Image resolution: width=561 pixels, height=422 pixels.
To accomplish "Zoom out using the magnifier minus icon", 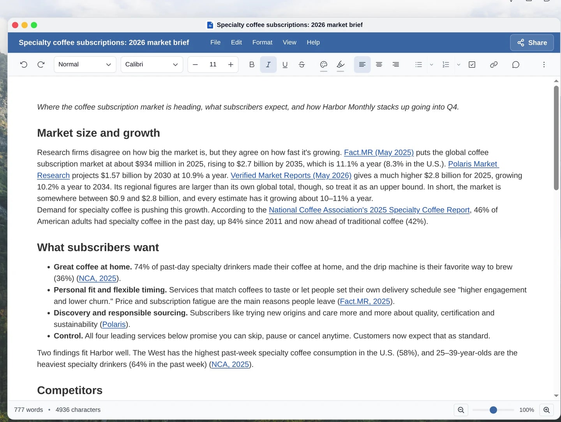I will pyautogui.click(x=461, y=410).
